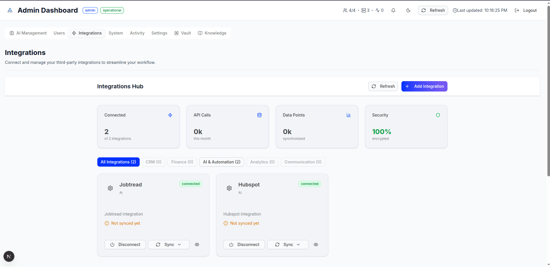Open the Jobtread integration settings gear

tap(110, 188)
